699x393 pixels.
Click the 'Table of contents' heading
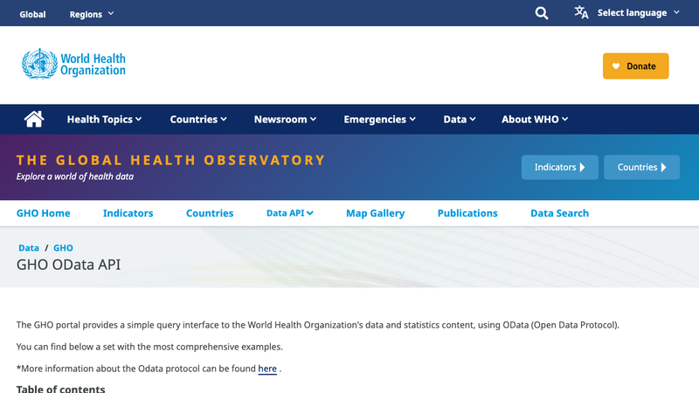tap(60, 389)
